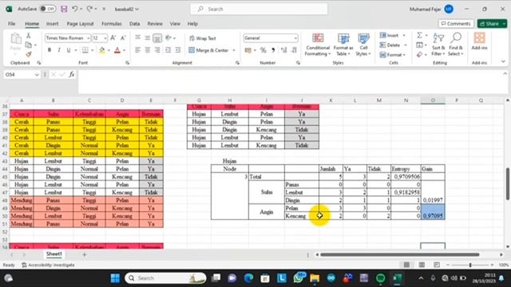Open Windows Start button
Viewport: 511px width, 287px height.
pos(115,278)
